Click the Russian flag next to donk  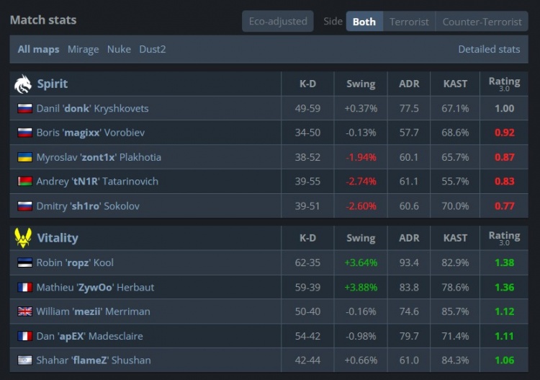pyautogui.click(x=25, y=109)
